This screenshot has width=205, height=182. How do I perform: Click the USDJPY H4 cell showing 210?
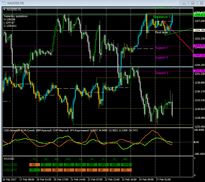click(92, 170)
